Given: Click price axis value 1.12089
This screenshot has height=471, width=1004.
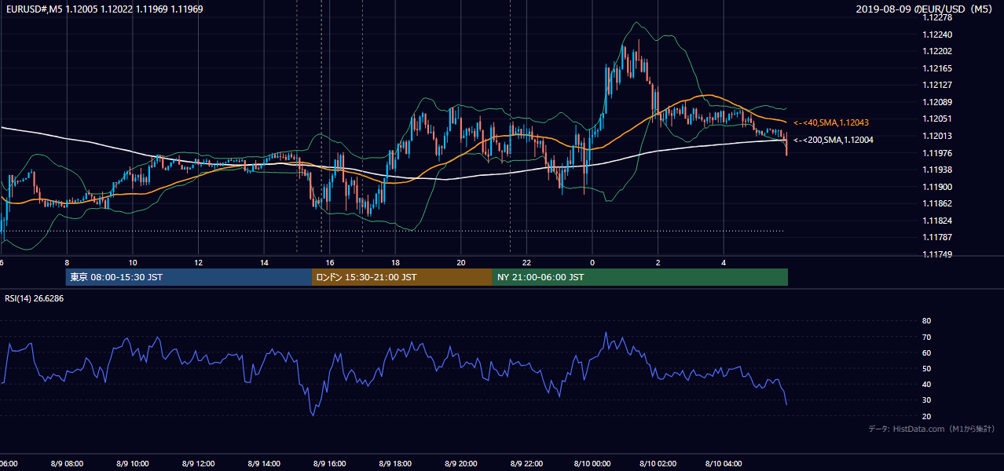Looking at the screenshot, I should pos(938,103).
